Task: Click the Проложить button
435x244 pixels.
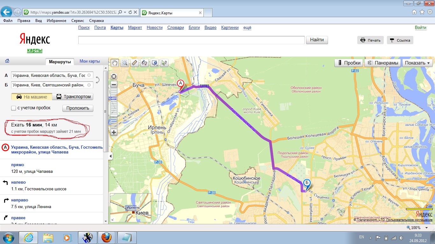Action: (78, 108)
